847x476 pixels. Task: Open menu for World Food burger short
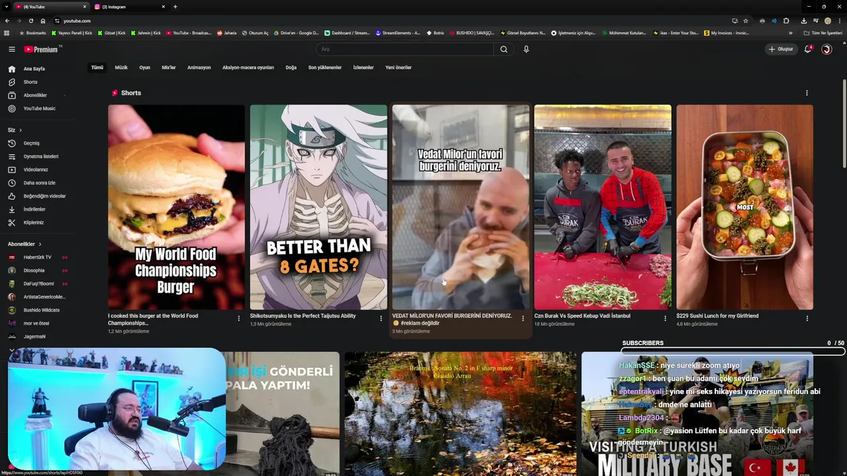pos(239,319)
